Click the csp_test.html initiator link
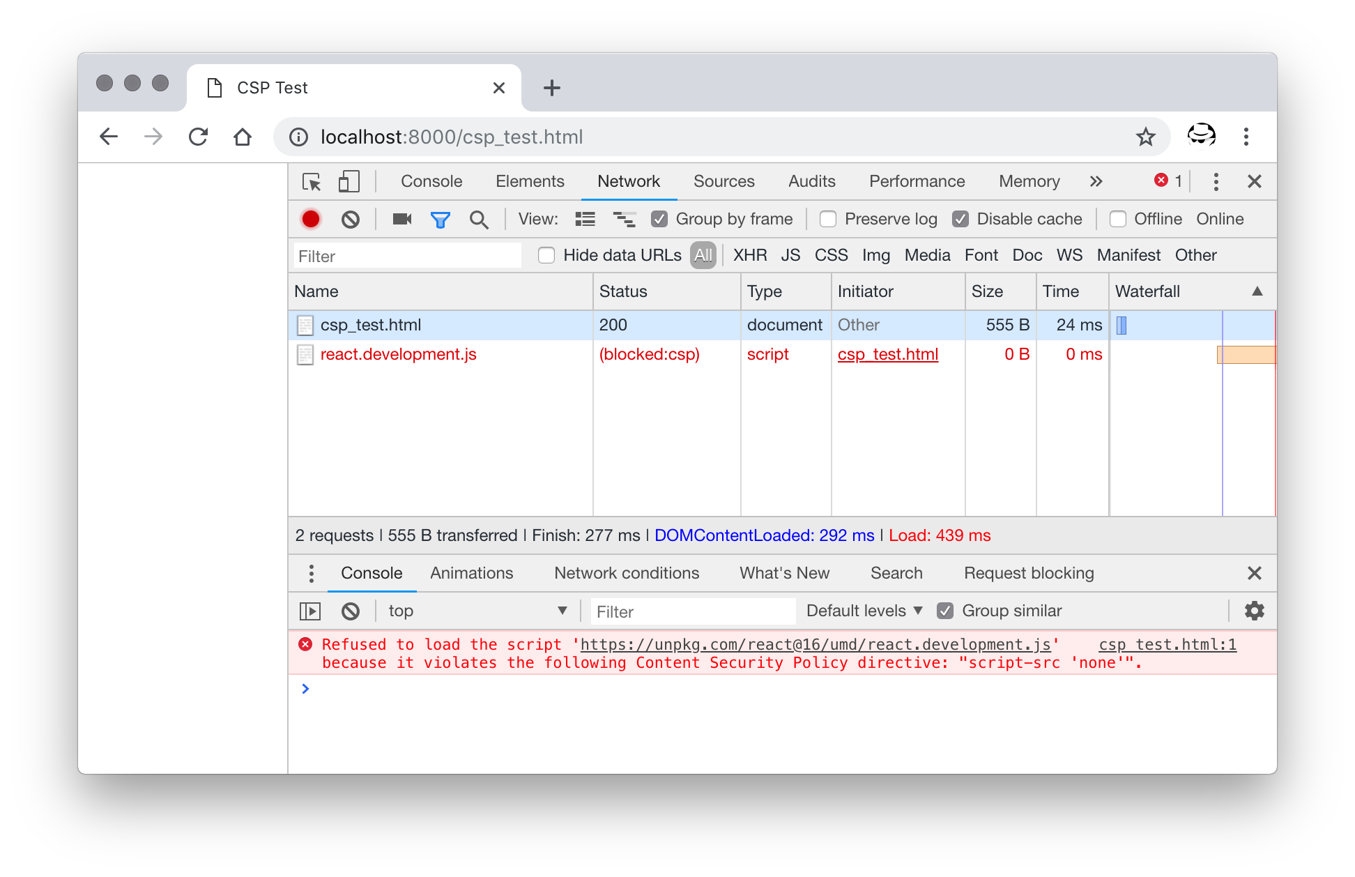The height and width of the screenshot is (877, 1355). (x=886, y=353)
